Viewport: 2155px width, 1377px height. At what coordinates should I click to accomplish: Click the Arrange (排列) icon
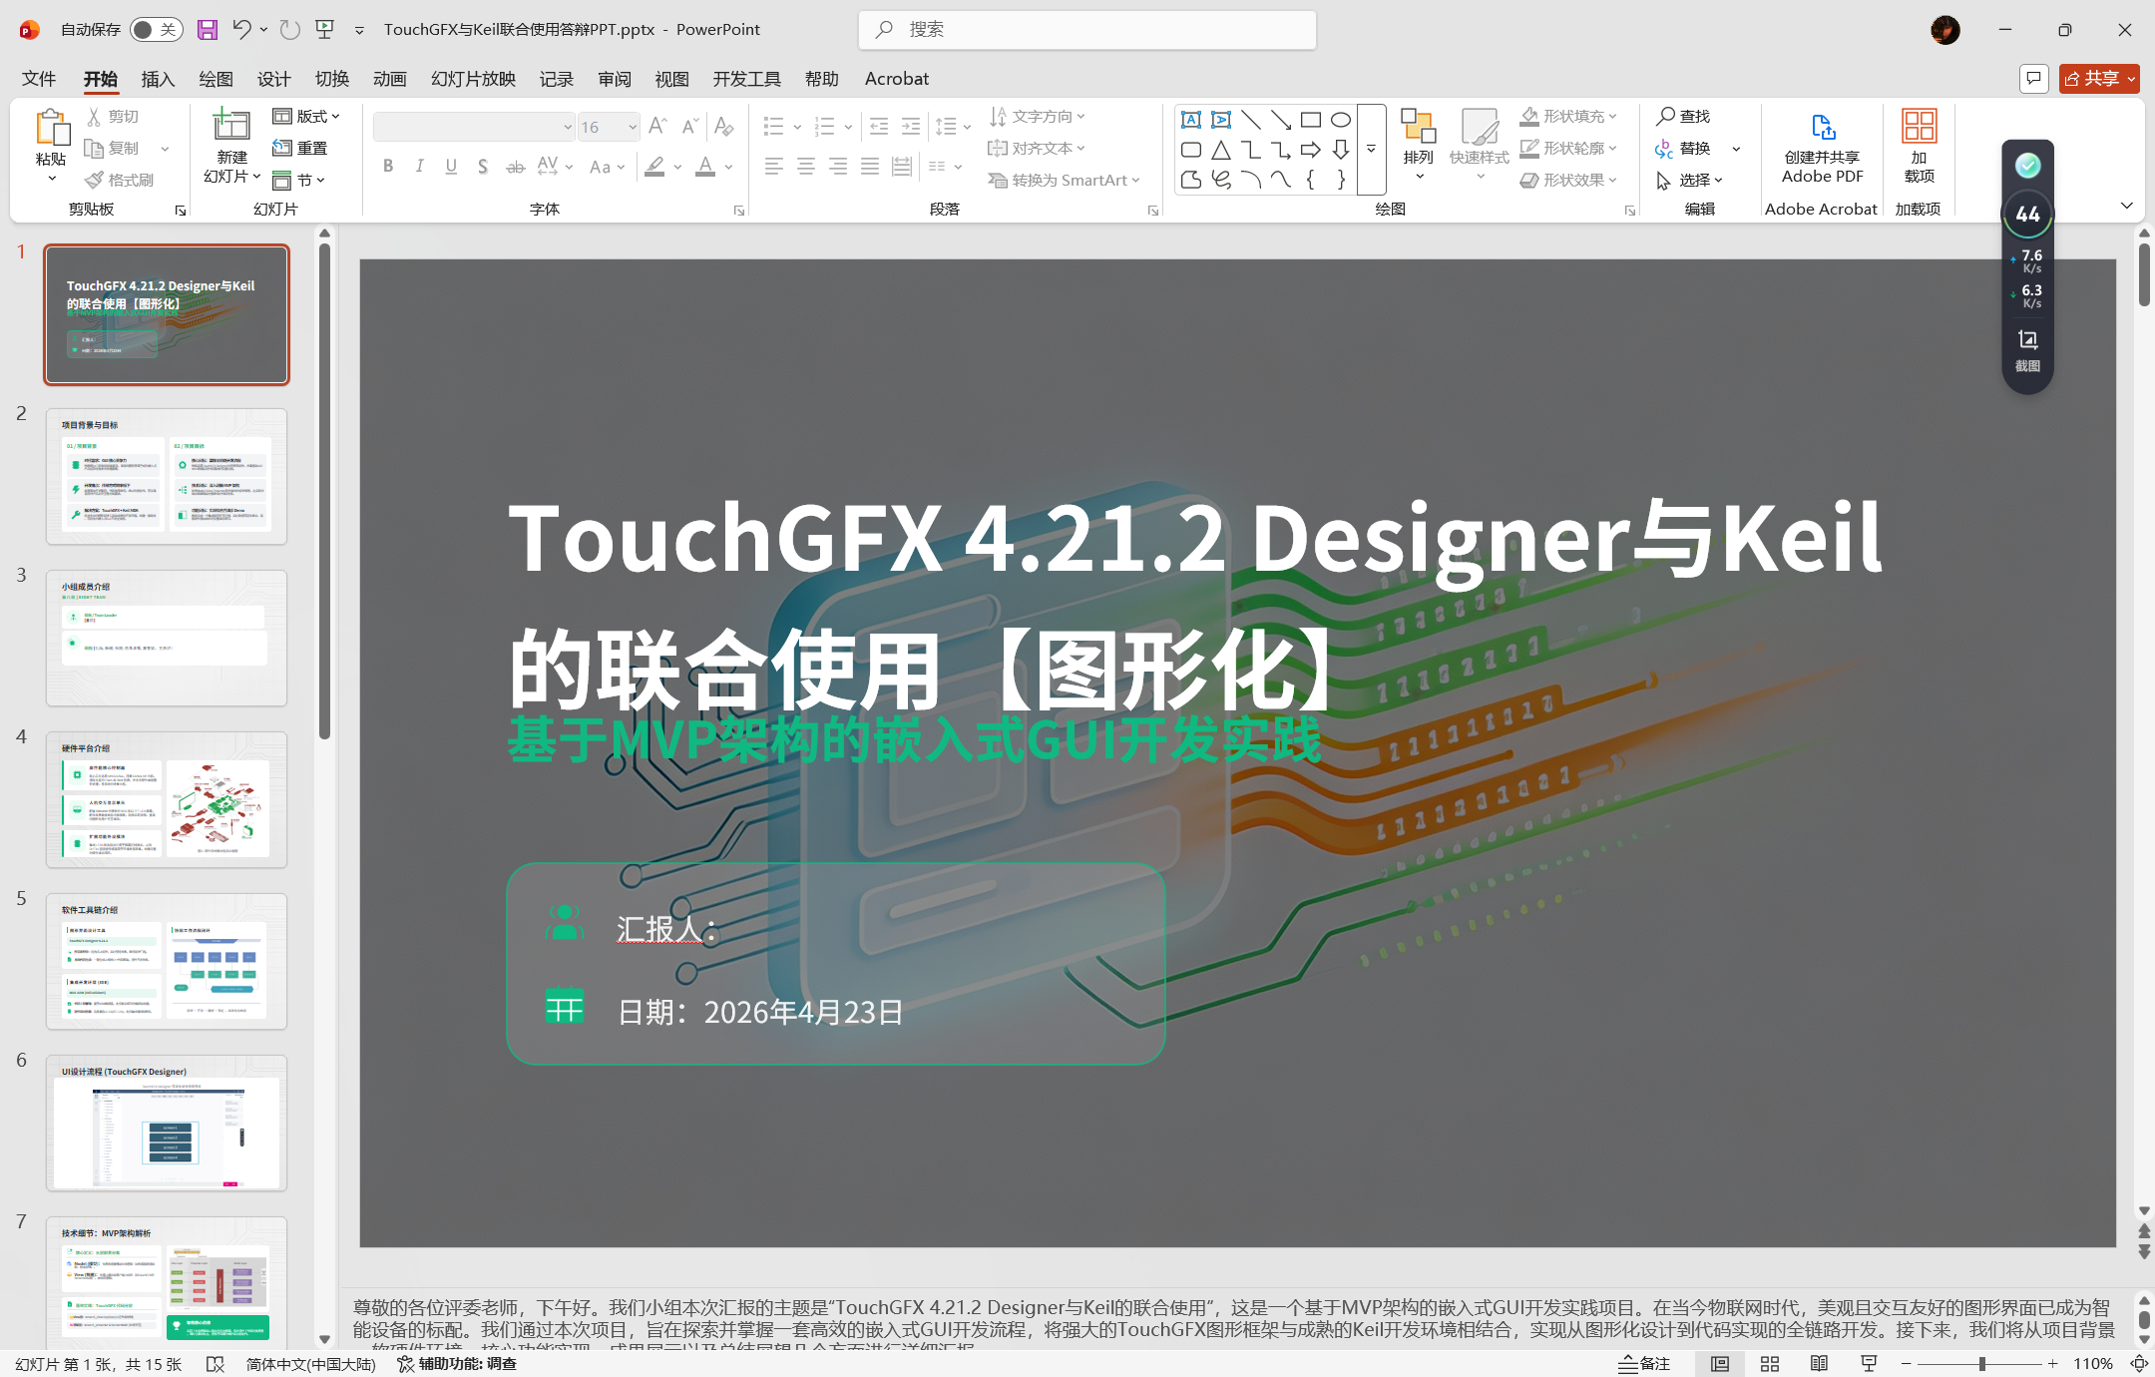click(1418, 127)
